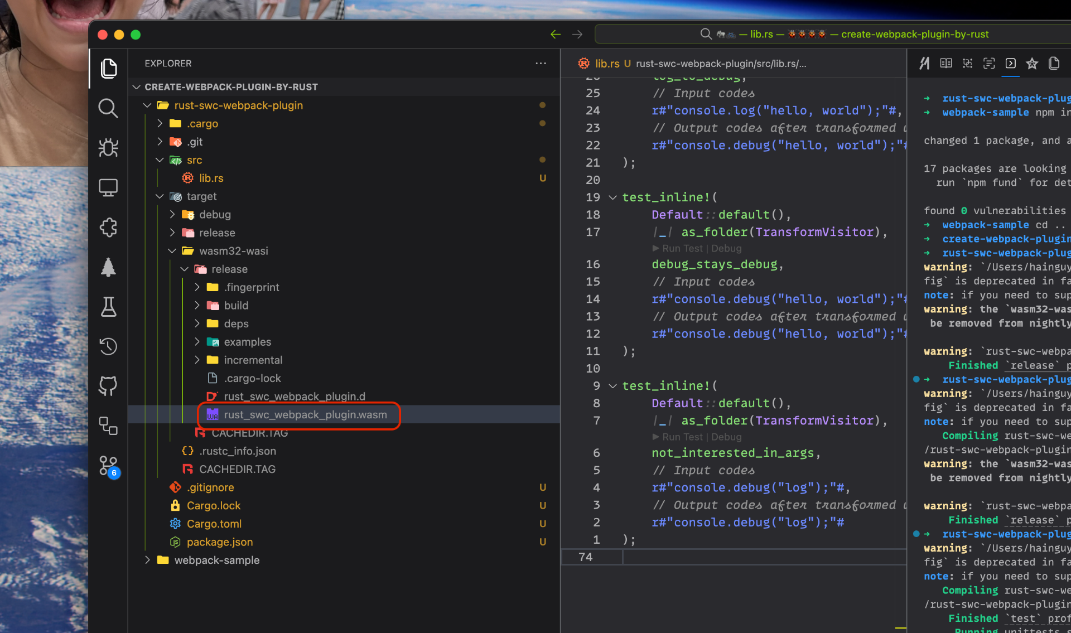Click the EXPLORER panel title
This screenshot has width=1071, height=633.
(x=168, y=64)
